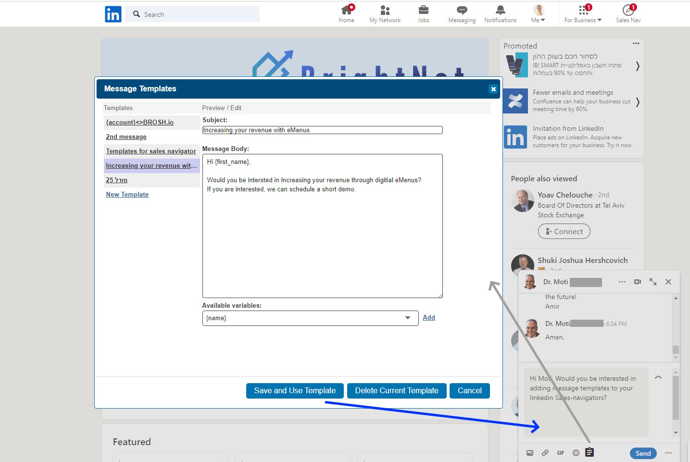Viewport: 690px width, 462px height.
Task: Click the Confluence ad logo thumbnail
Action: (515, 101)
